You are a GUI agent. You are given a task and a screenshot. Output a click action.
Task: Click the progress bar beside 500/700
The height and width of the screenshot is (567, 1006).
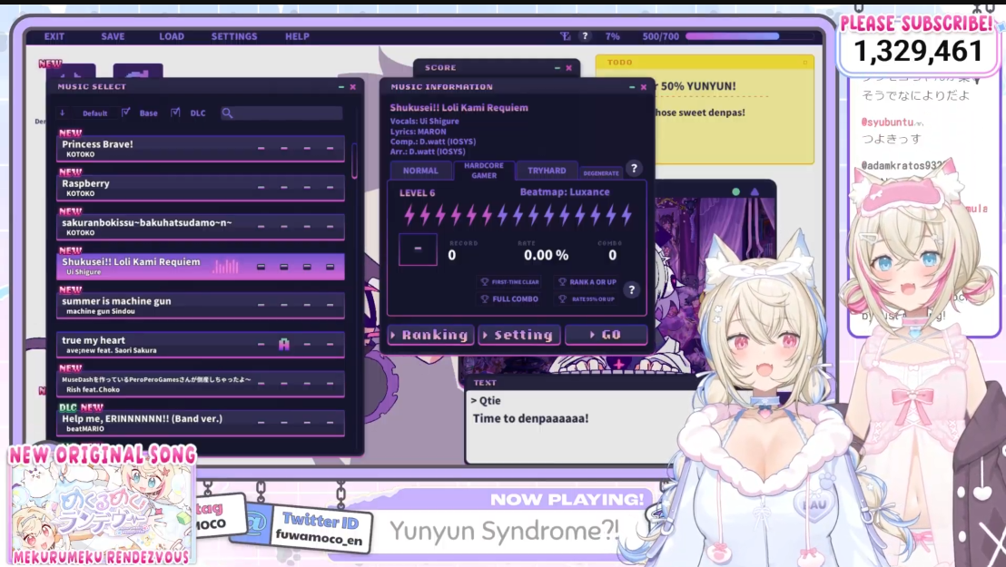tap(749, 36)
